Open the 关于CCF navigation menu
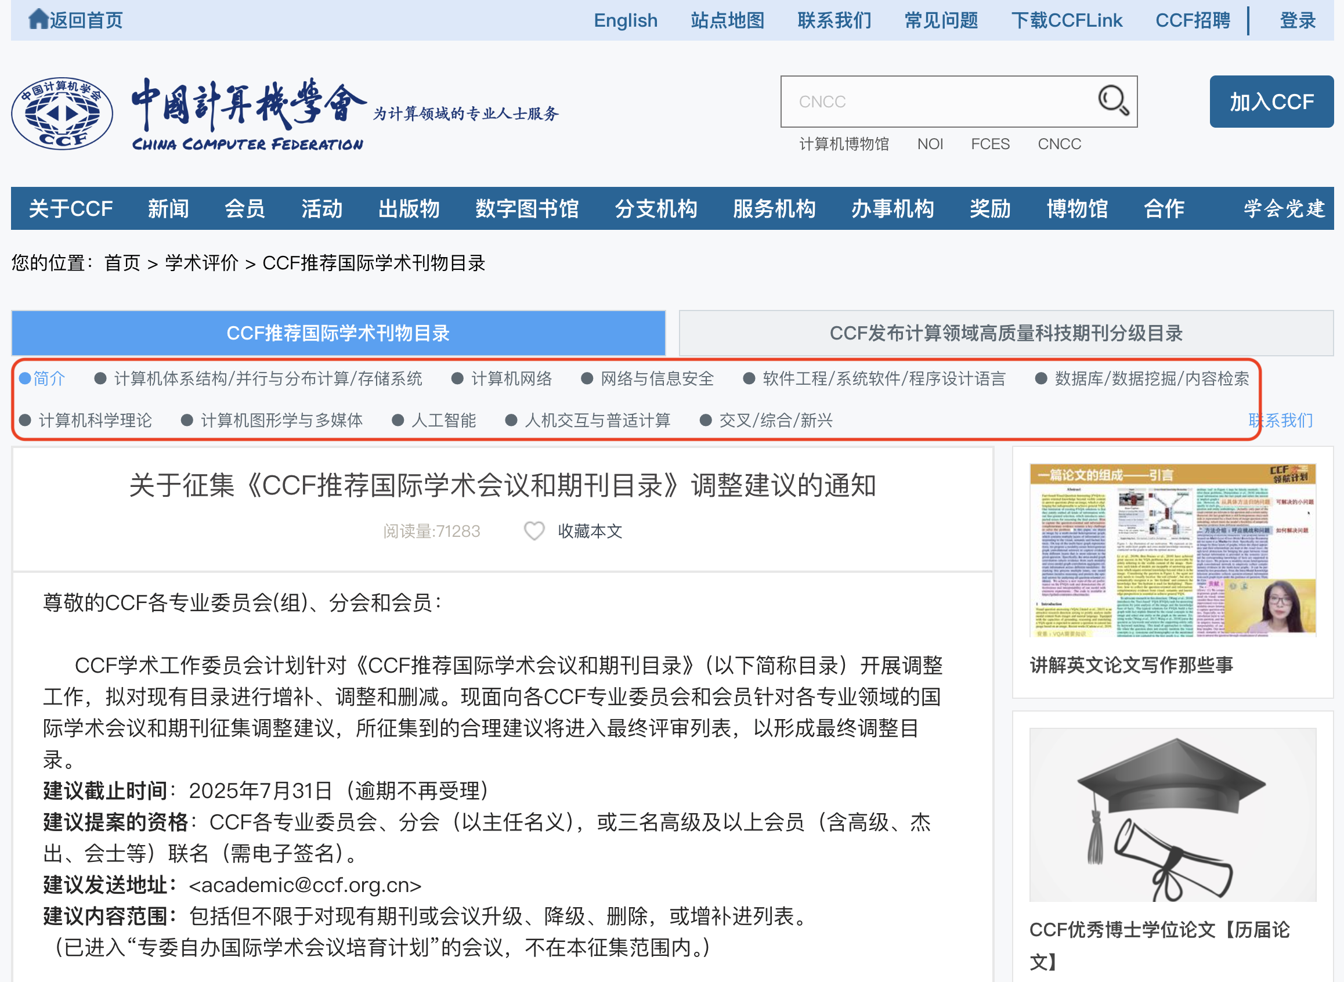 pos(71,208)
